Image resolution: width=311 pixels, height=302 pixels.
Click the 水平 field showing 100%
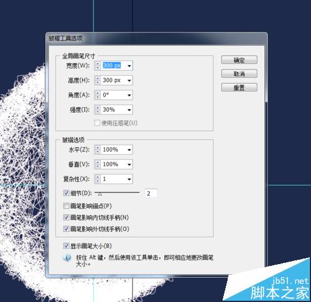[114, 150]
